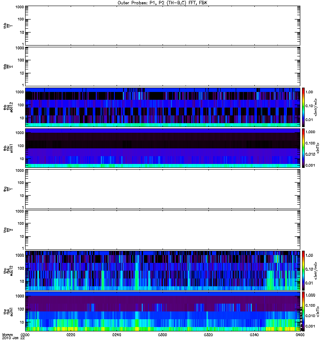This screenshot has height=347, width=325.
Task: Click inside the empty thc fff 1 panel
Action: pyautogui.click(x=162, y=189)
